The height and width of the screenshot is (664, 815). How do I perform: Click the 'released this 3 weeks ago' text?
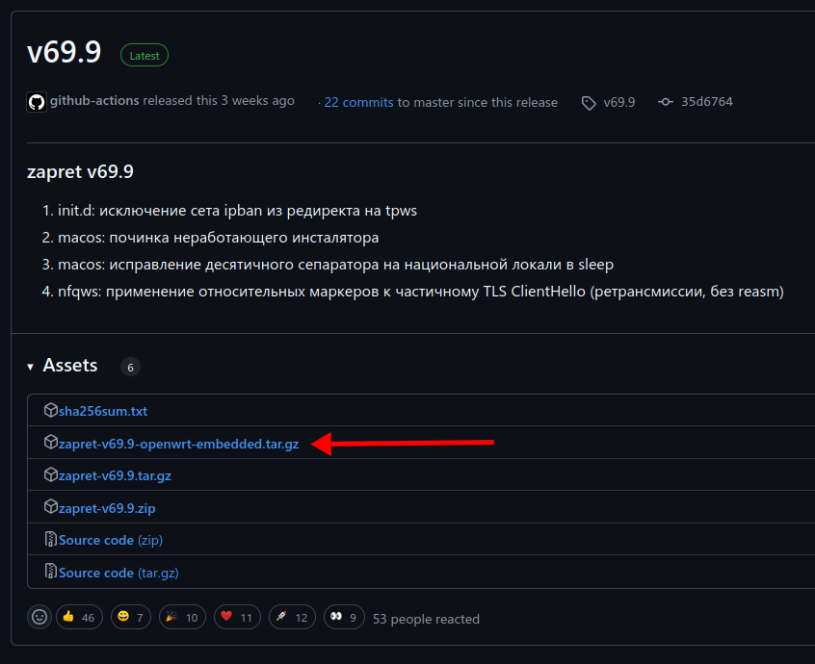219,101
